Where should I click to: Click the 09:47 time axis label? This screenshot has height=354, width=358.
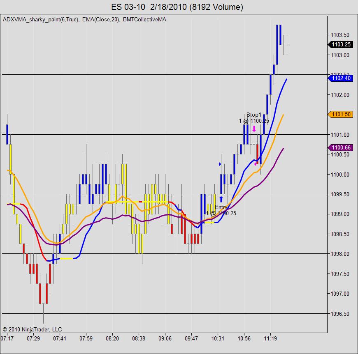[191, 338]
